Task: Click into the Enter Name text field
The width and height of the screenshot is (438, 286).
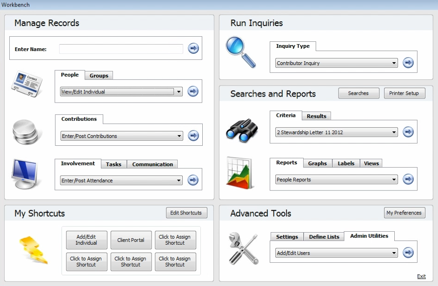Action: coord(121,49)
